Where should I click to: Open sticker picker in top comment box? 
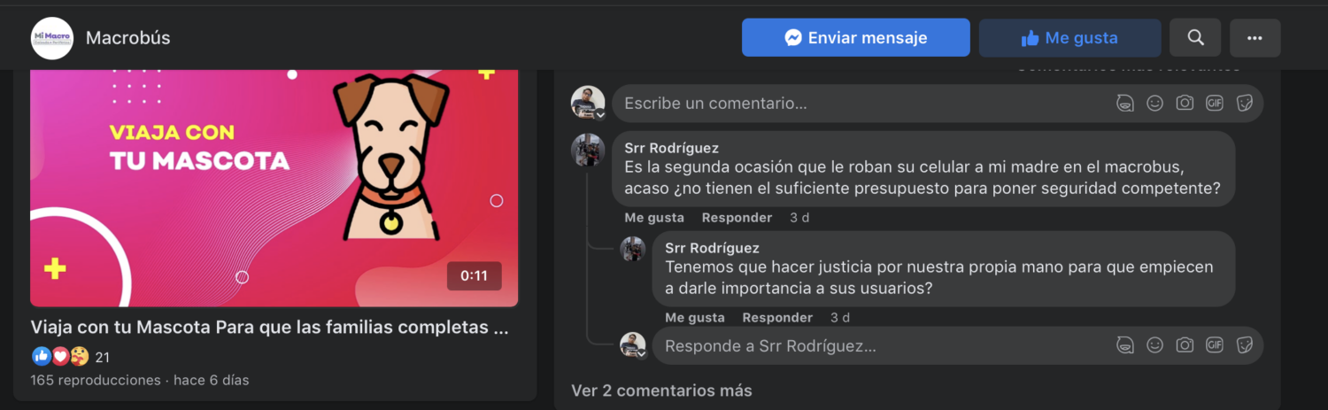click(1244, 103)
